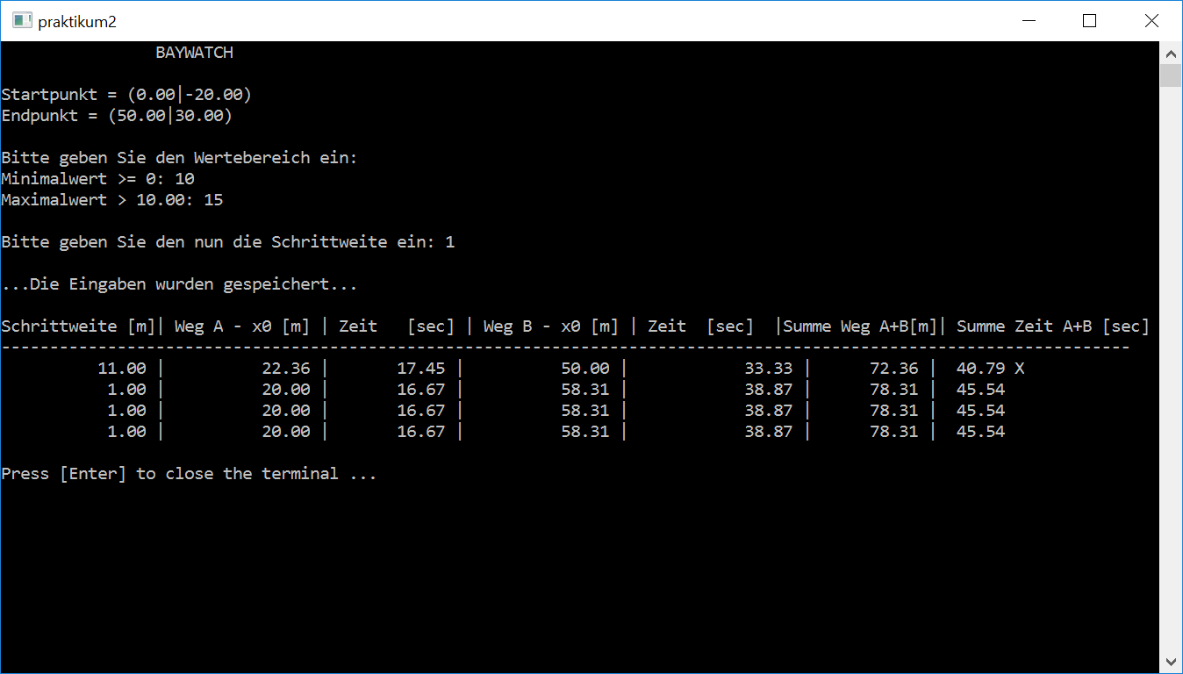Click the 'Bitte geben Sie den Wertebereich ein:' prompt
This screenshot has width=1183, height=674.
click(x=180, y=158)
